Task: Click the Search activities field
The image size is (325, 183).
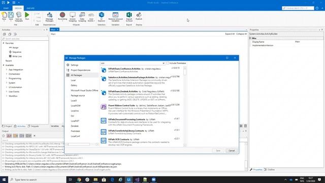Action: [25, 39]
